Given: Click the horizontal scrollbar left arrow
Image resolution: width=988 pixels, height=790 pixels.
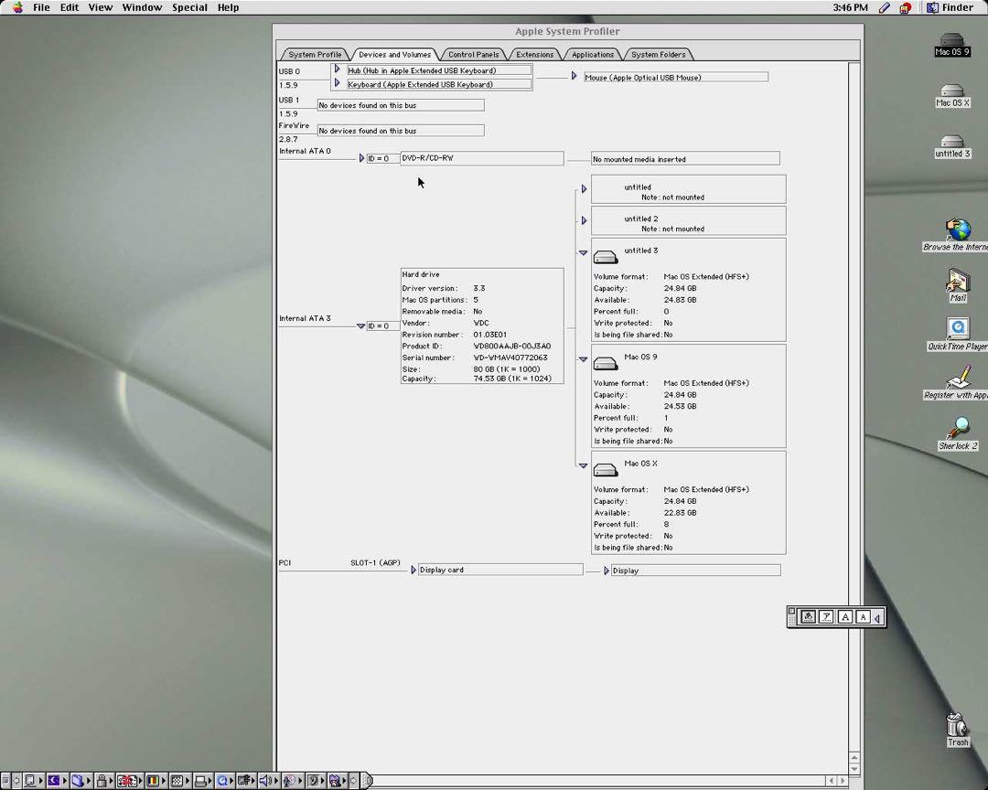Looking at the screenshot, I should 831,781.
